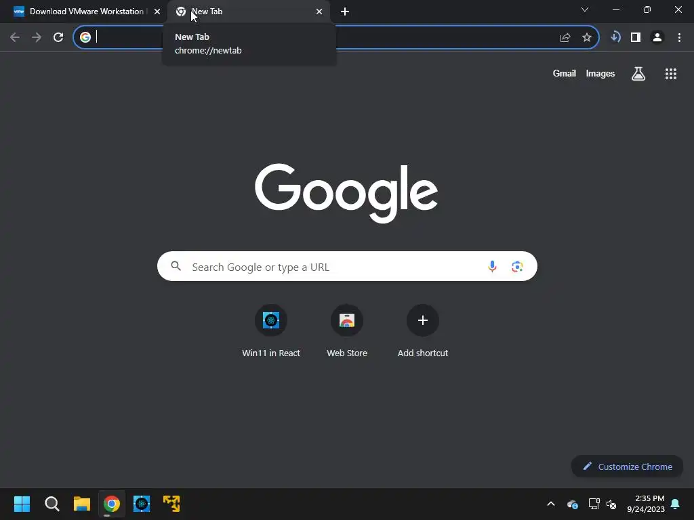
Task: Open network status tray icon
Action: coord(594,504)
